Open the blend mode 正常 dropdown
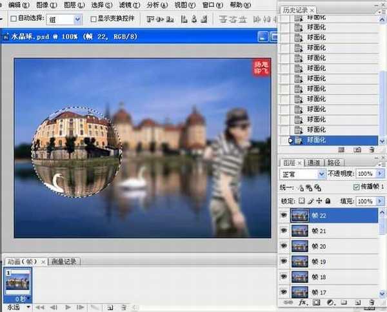The height and width of the screenshot is (312, 387). pos(322,174)
